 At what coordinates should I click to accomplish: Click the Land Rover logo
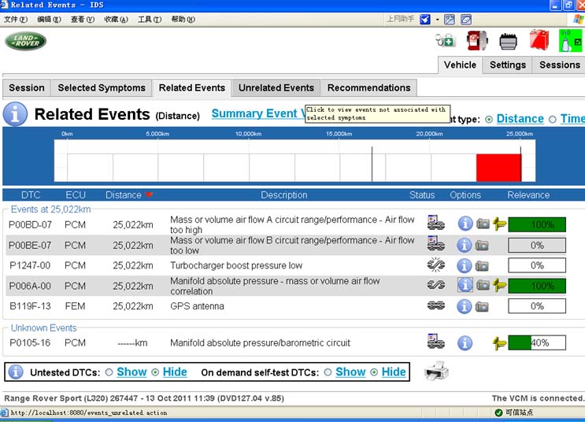tap(26, 41)
